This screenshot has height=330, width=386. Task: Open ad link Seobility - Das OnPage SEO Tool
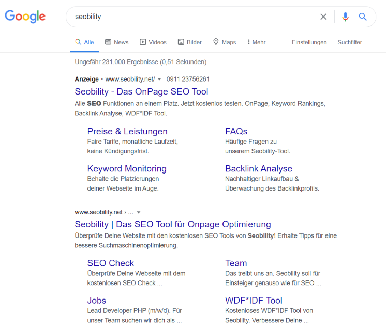click(x=141, y=91)
